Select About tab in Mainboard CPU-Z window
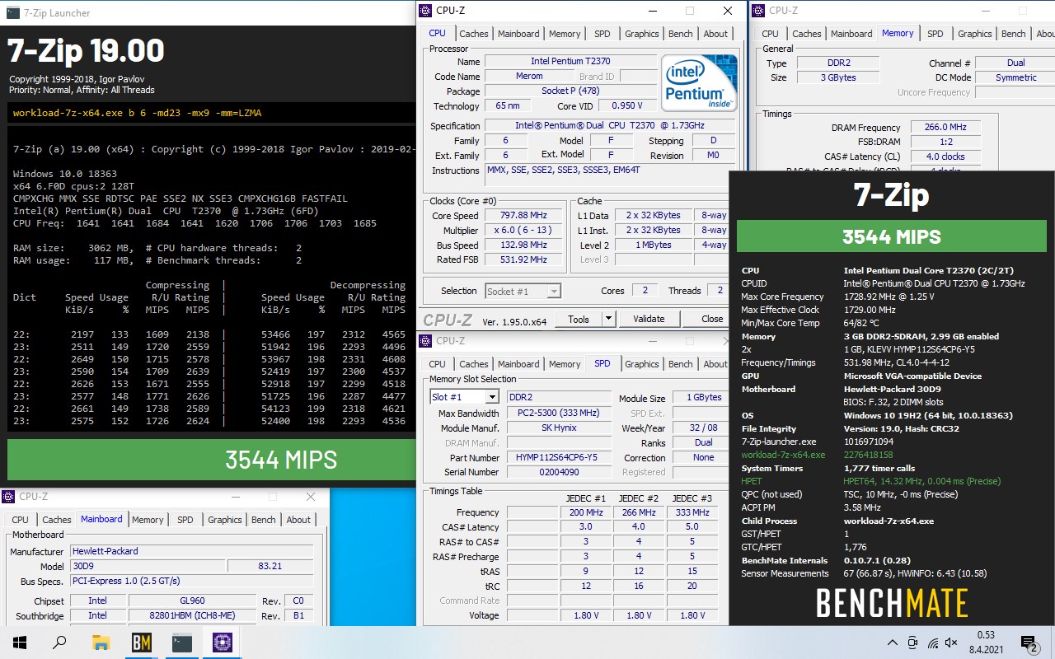 point(298,520)
